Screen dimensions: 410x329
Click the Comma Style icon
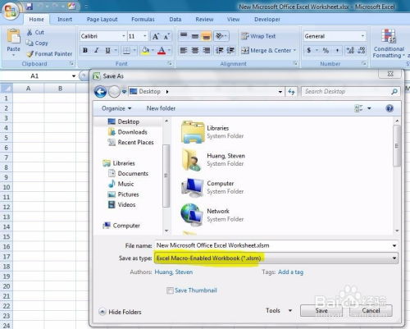coord(337,50)
